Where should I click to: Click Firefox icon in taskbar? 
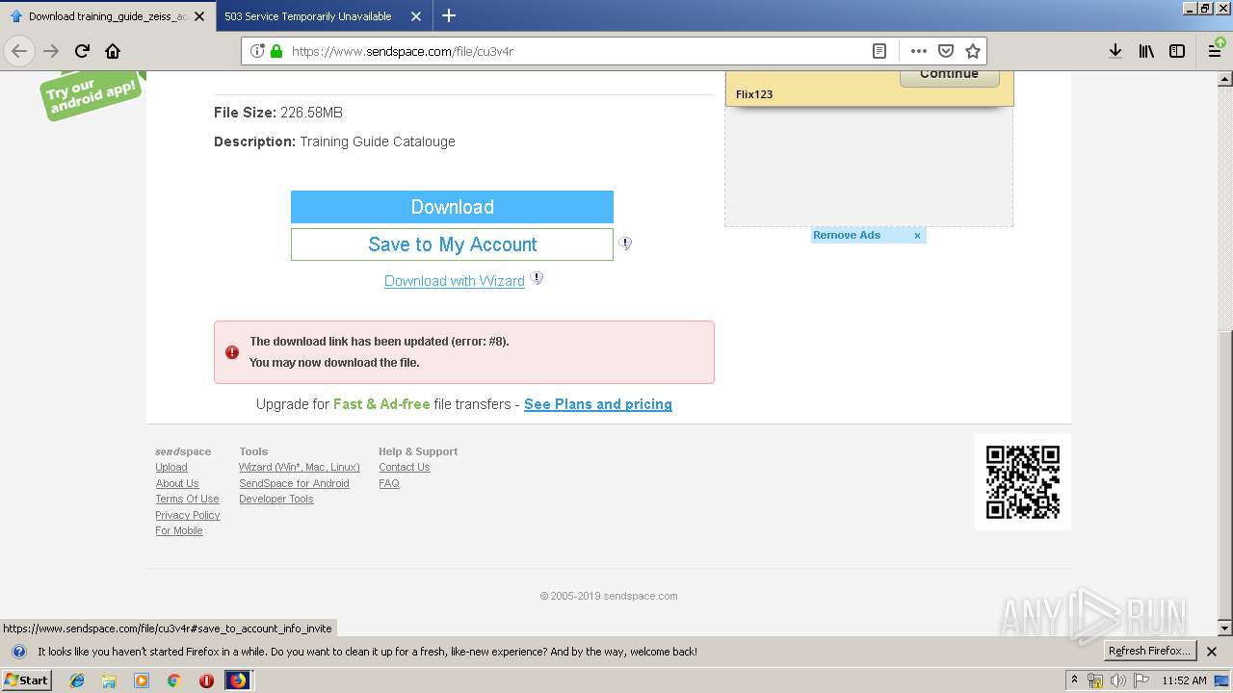pyautogui.click(x=238, y=680)
